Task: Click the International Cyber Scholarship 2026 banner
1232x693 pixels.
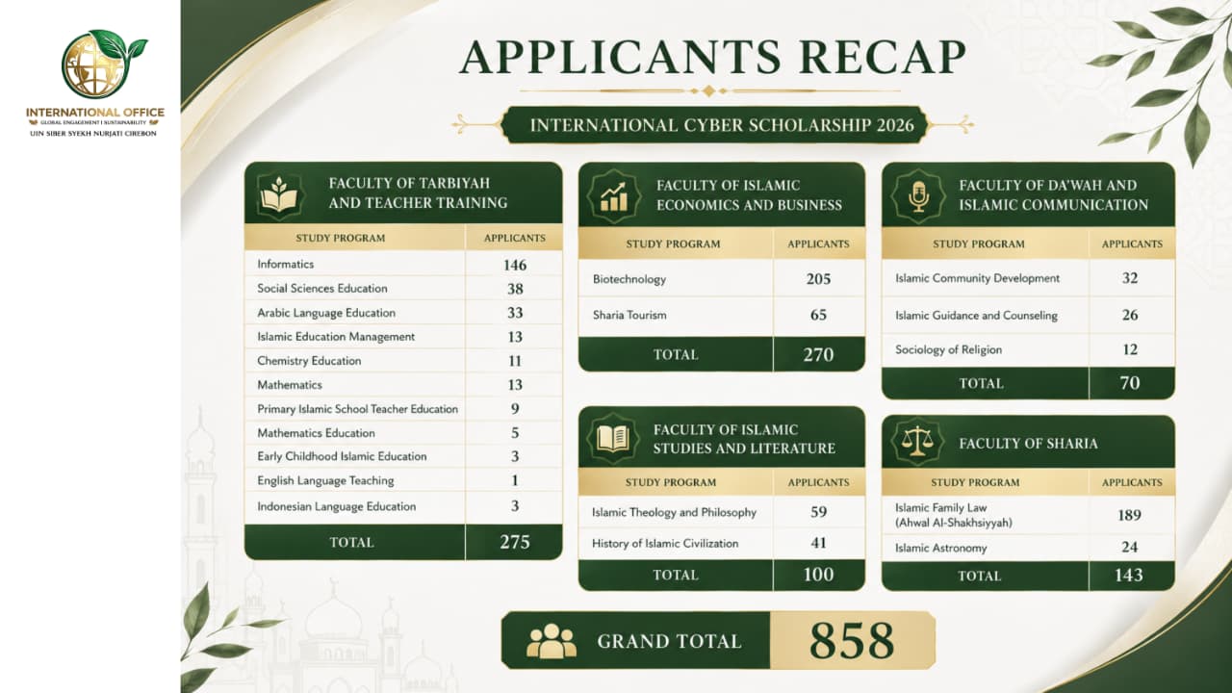Action: coord(713,125)
